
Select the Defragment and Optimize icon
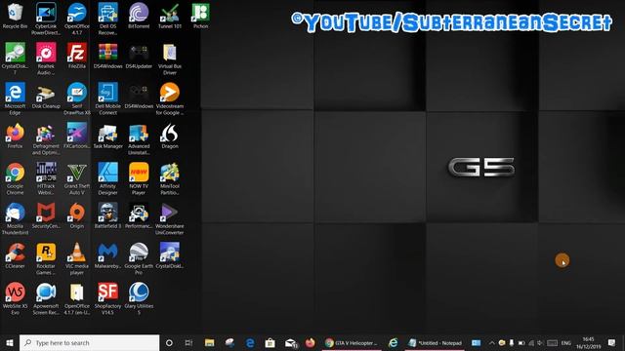[x=46, y=138]
